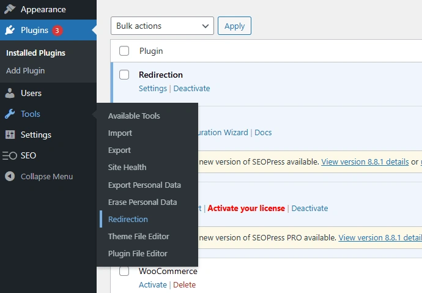
Task: Open Theme File Editor
Action: [x=139, y=237]
